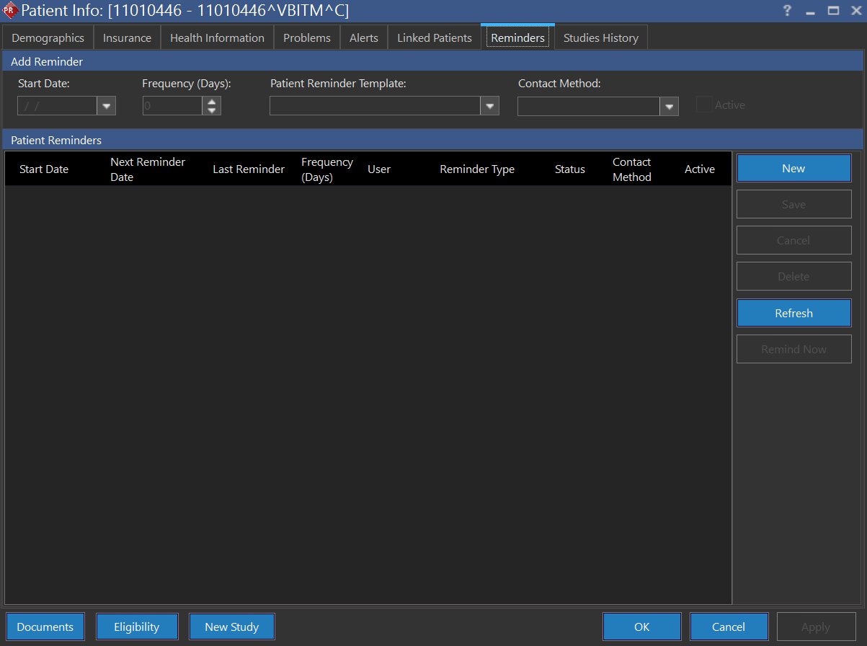Start a New Study
This screenshot has height=646, width=867.
pyautogui.click(x=231, y=627)
